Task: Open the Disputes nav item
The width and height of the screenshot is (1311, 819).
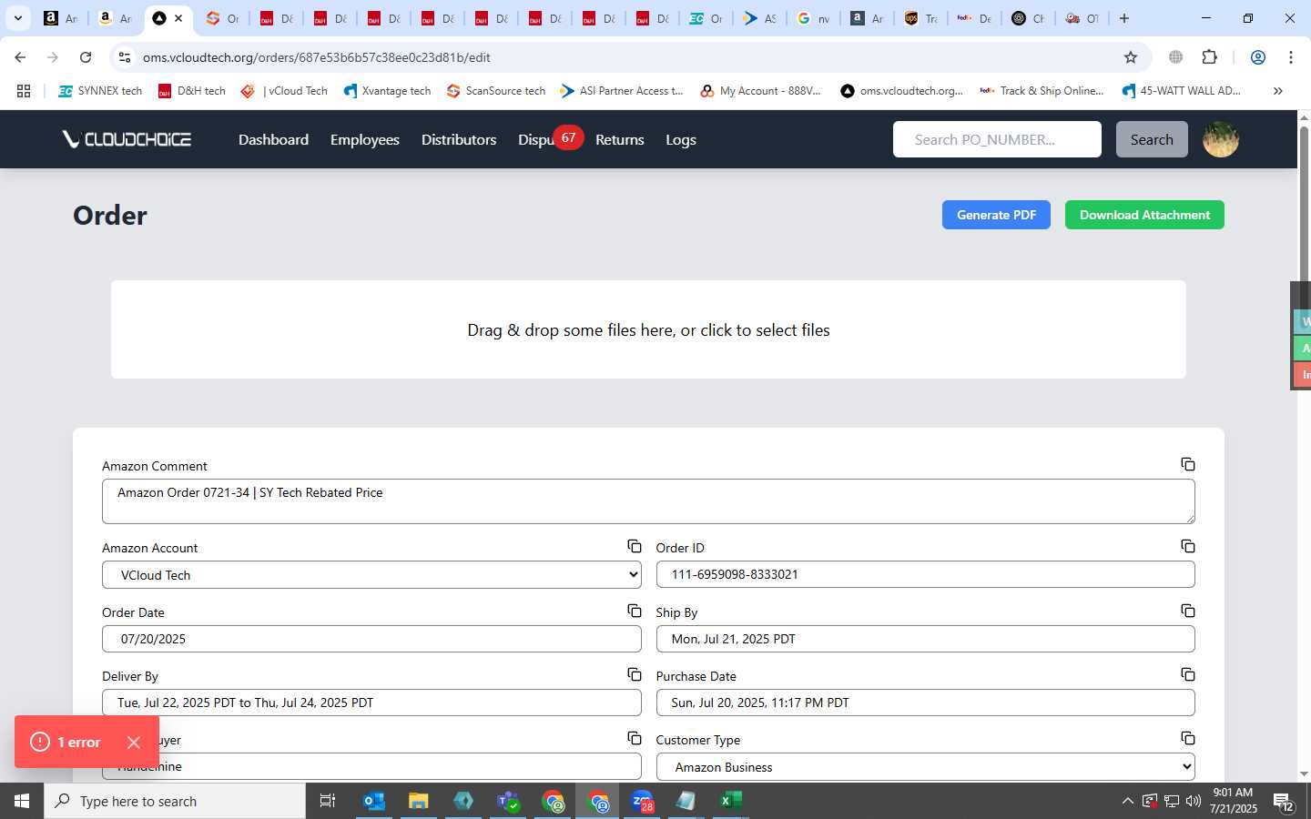Action: [x=536, y=139]
